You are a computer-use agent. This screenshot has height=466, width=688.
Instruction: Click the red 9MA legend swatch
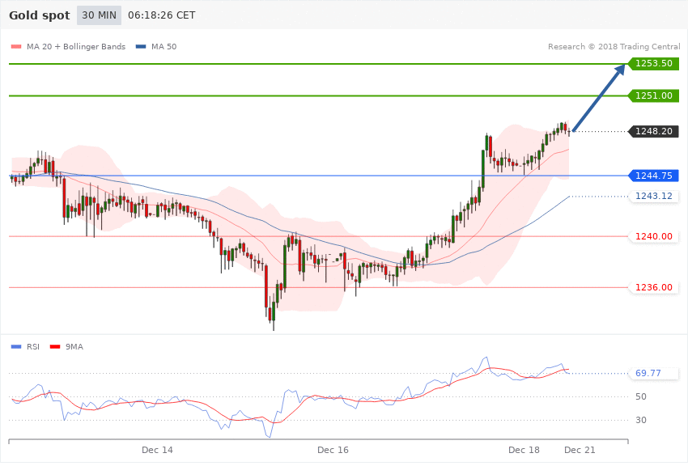tap(55, 347)
